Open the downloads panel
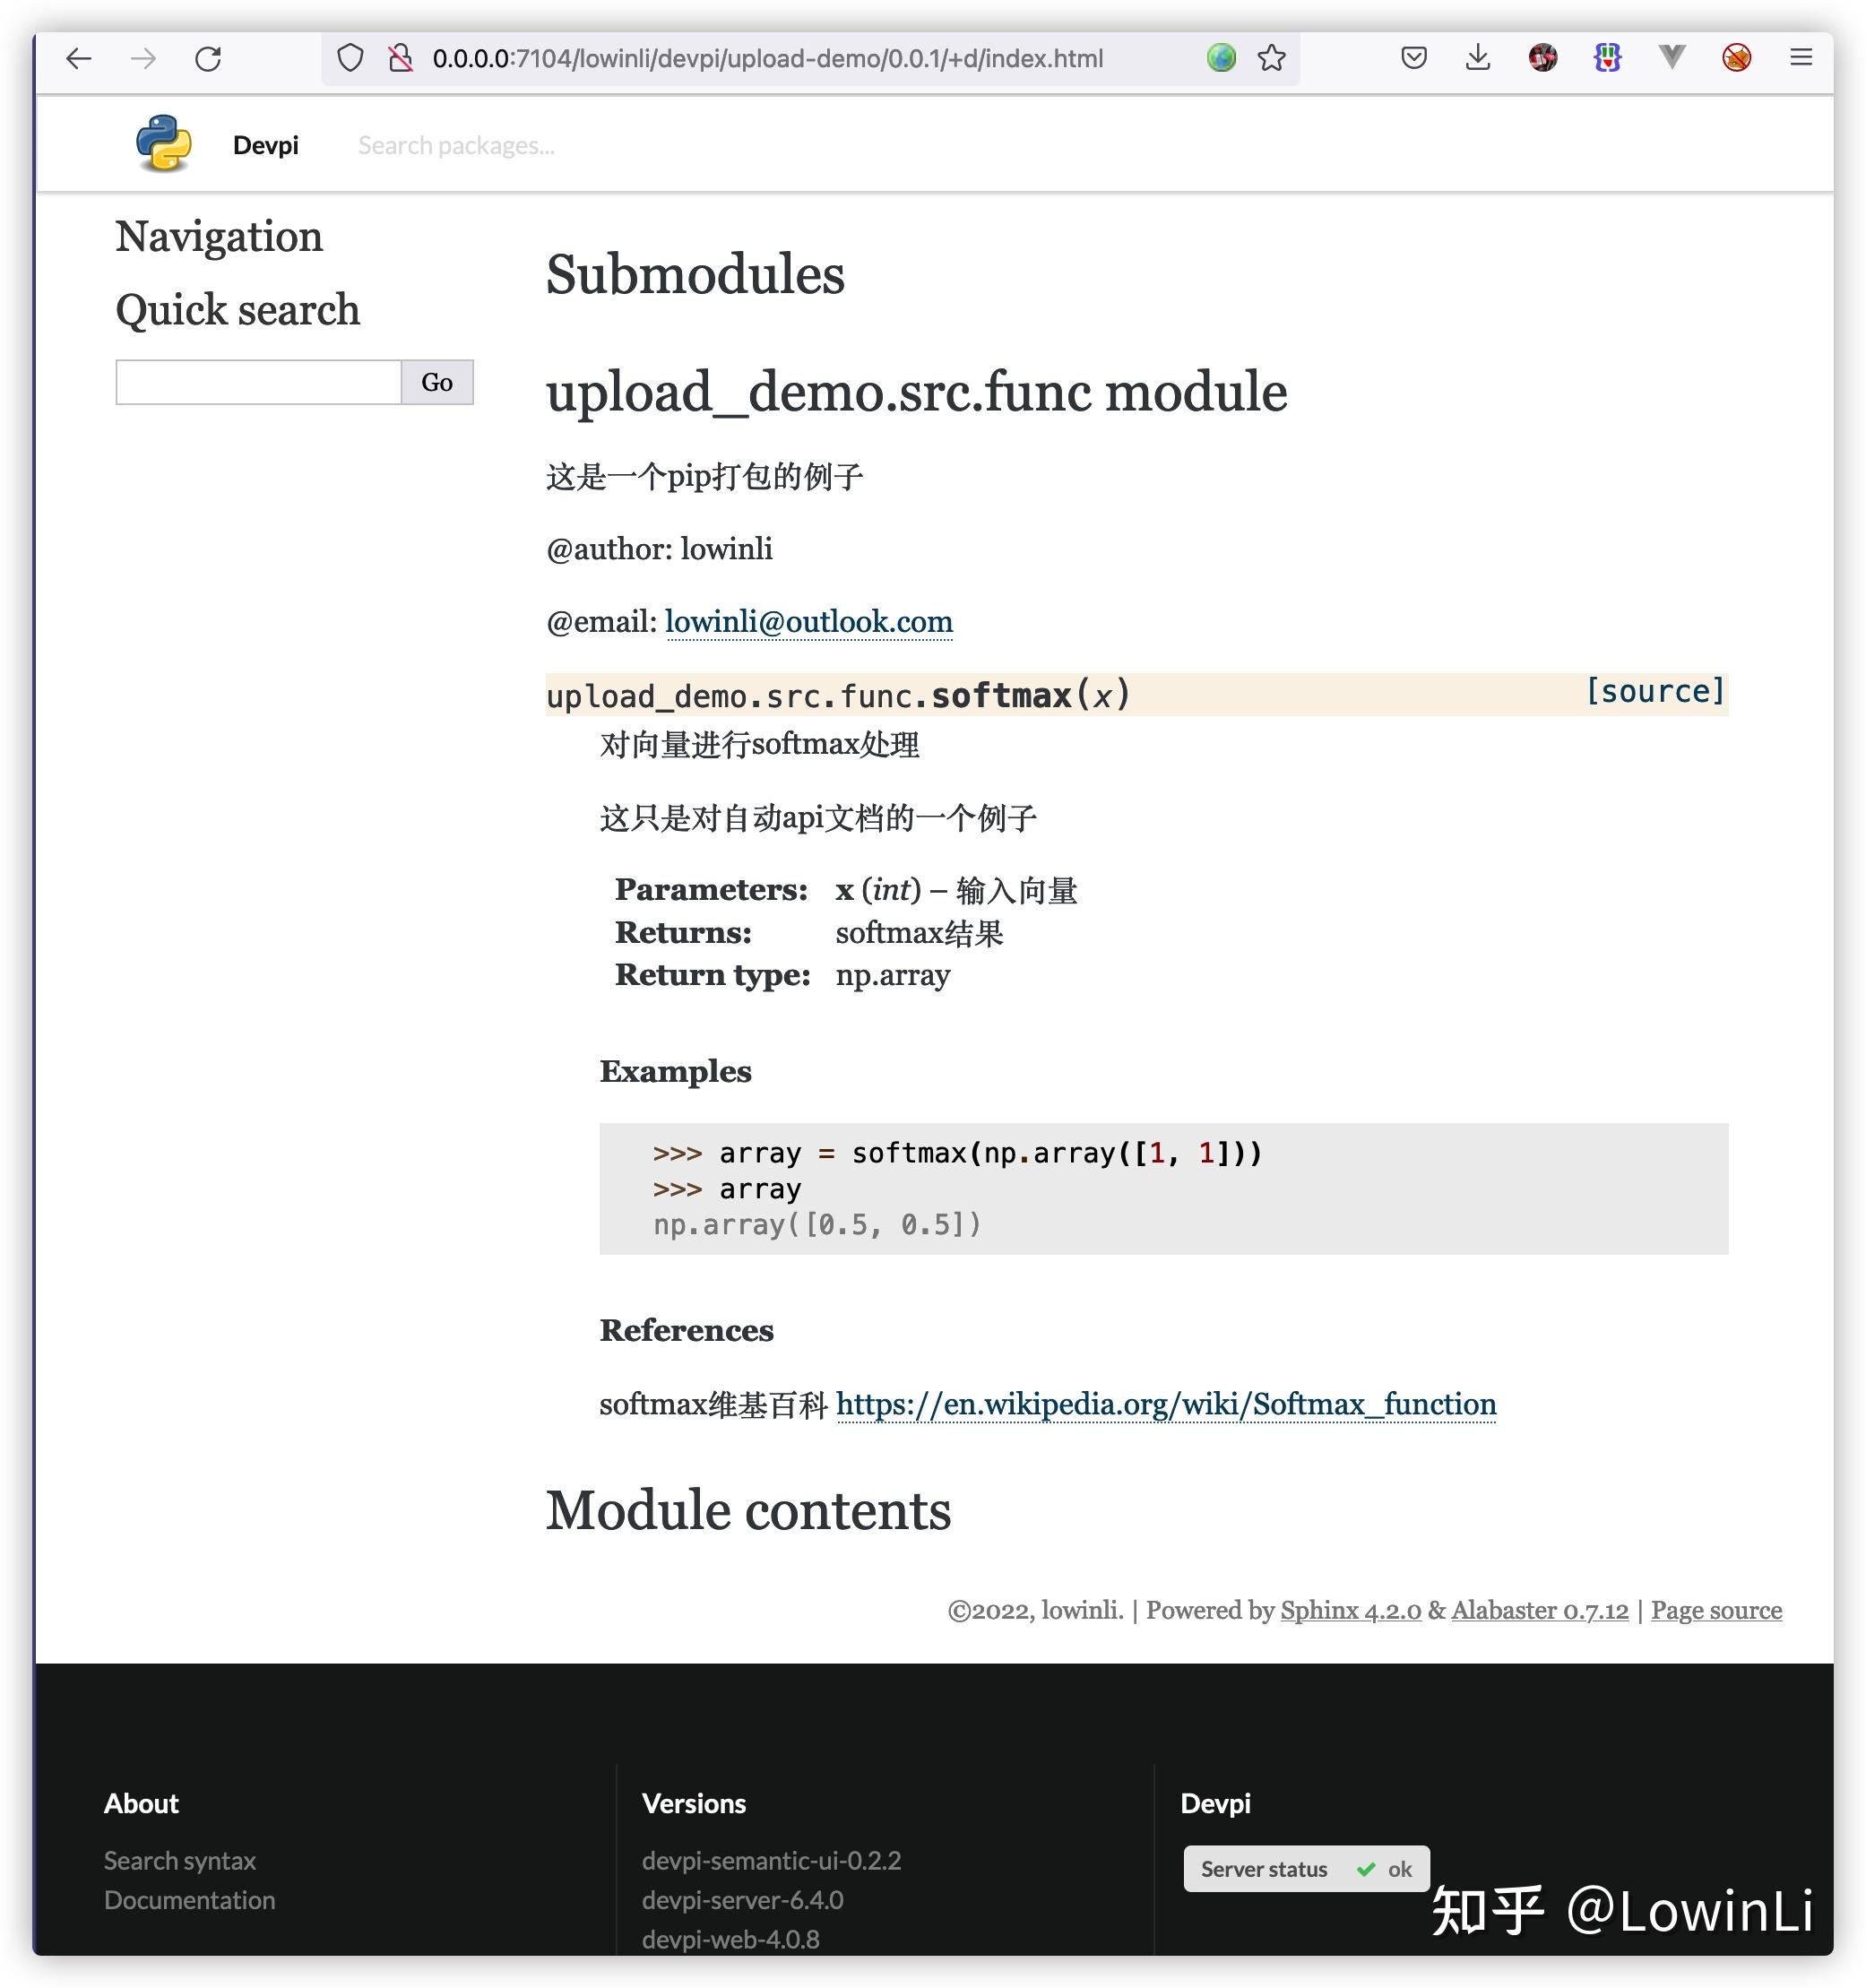1866x1988 pixels. point(1477,58)
